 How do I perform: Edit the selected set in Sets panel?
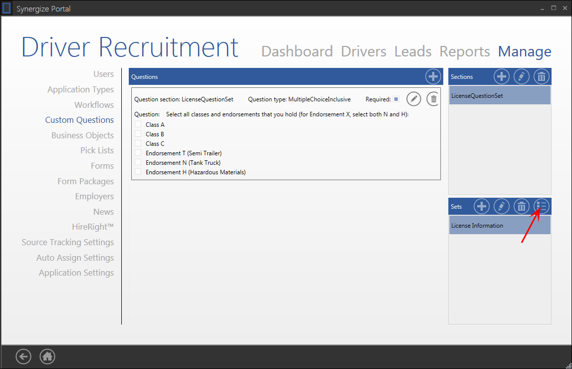point(501,206)
